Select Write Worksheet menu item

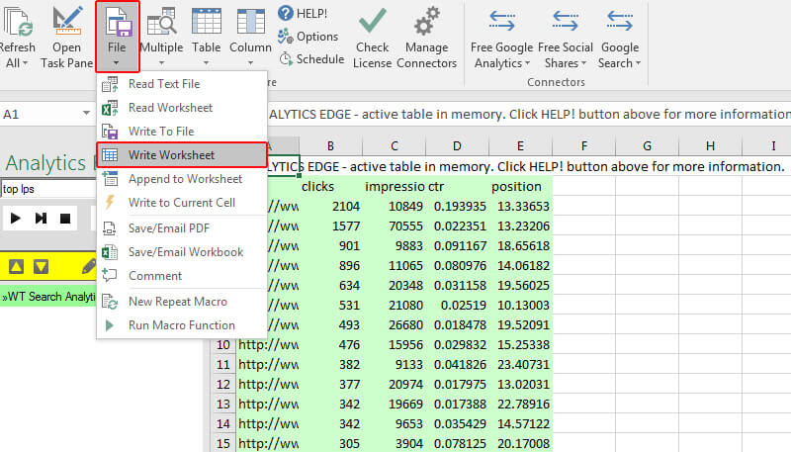click(182, 155)
